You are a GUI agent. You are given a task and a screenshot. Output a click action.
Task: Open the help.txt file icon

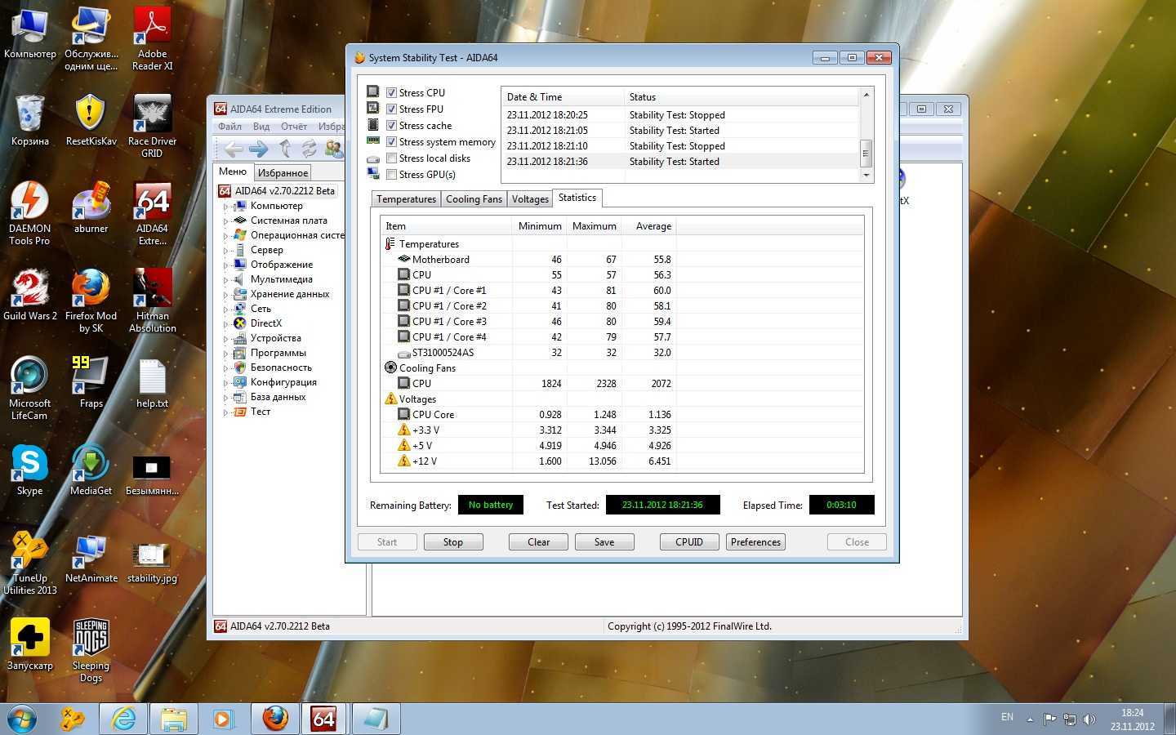152,382
